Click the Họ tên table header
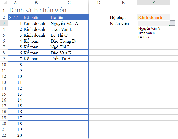This screenshot has height=139, width=178. pos(69,17)
